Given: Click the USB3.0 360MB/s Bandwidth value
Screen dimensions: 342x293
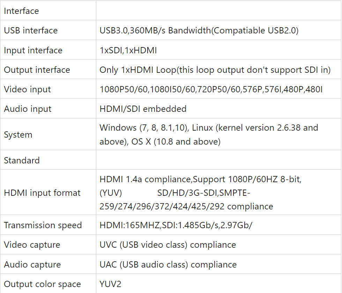Looking at the screenshot, I should pos(199,30).
